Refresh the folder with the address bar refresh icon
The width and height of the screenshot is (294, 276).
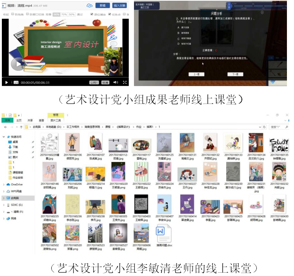pos(264,127)
